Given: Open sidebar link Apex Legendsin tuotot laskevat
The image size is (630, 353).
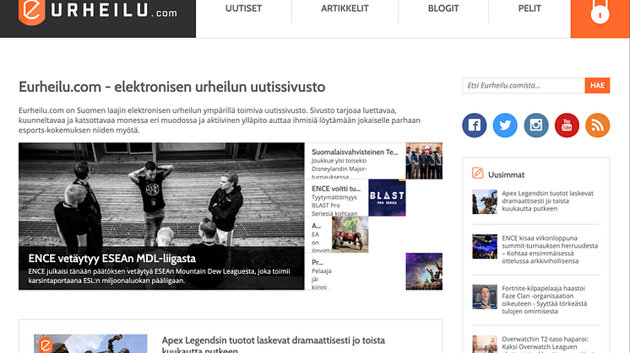Looking at the screenshot, I should click(547, 201).
